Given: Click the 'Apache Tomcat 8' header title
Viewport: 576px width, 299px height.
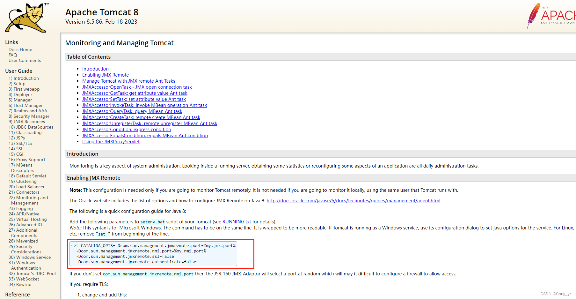Looking at the screenshot, I should [102, 12].
